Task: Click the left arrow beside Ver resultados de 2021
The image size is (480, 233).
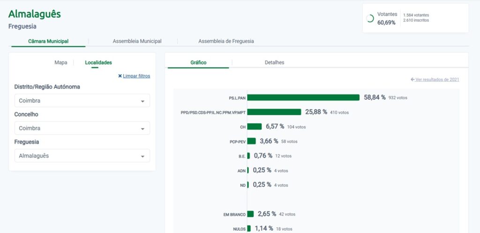Action: 412,80
